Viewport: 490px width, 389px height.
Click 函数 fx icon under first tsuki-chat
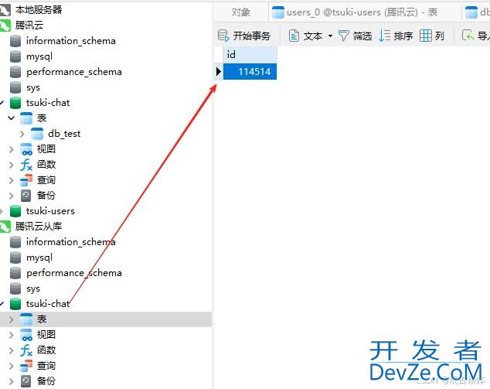[26, 165]
